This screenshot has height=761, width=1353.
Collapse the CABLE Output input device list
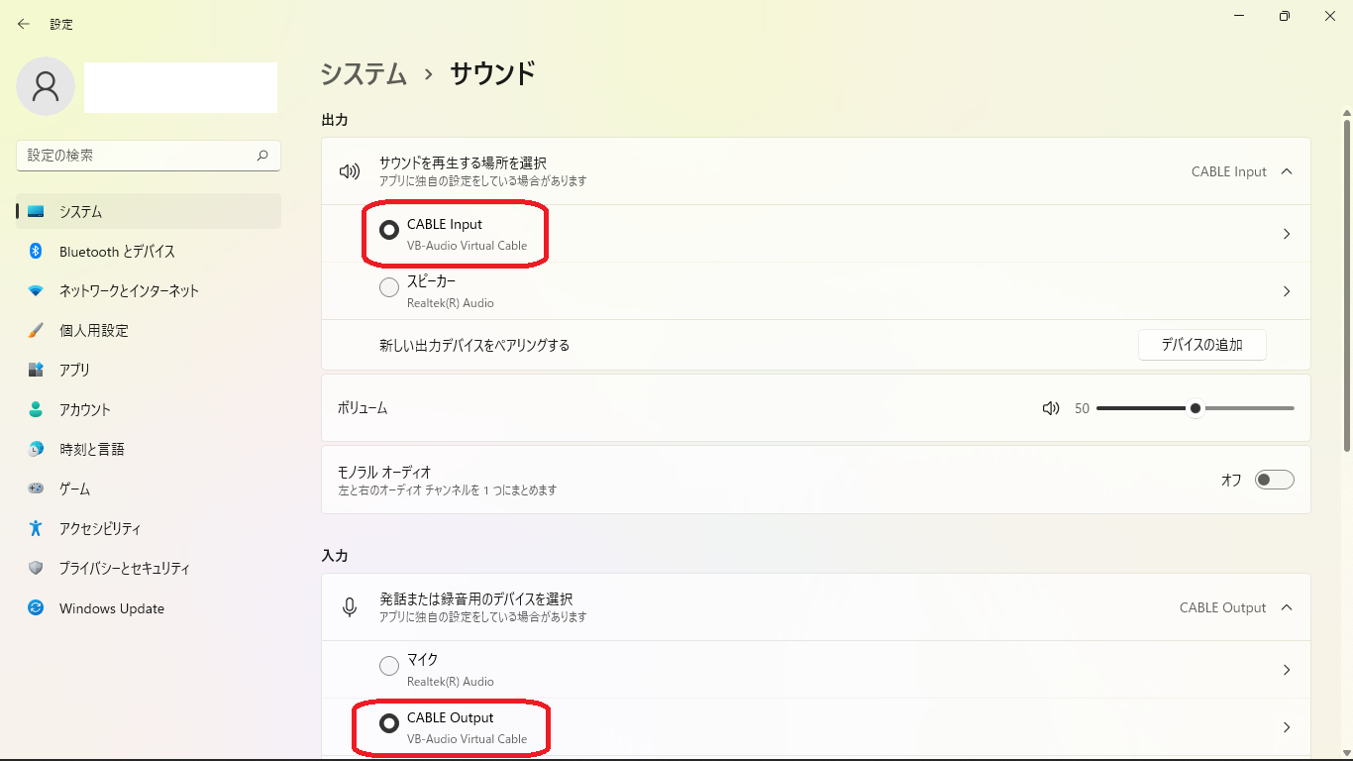[x=1287, y=606]
